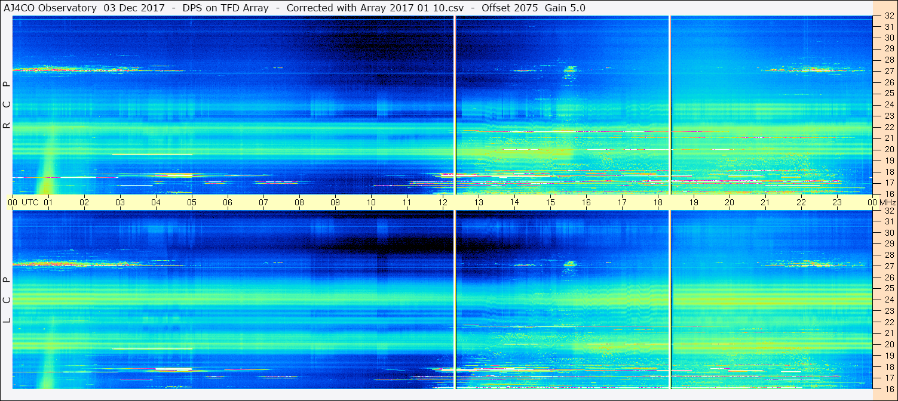Screen dimensions: 898x401
Task: Click 'DPS on TFD Array' header text
Action: [225, 8]
